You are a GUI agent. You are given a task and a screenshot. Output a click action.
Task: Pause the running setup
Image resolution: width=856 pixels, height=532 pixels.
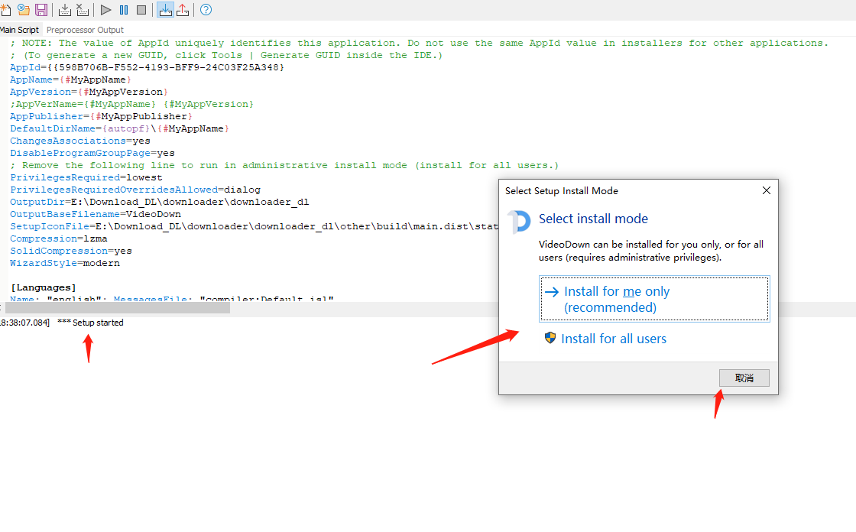124,10
